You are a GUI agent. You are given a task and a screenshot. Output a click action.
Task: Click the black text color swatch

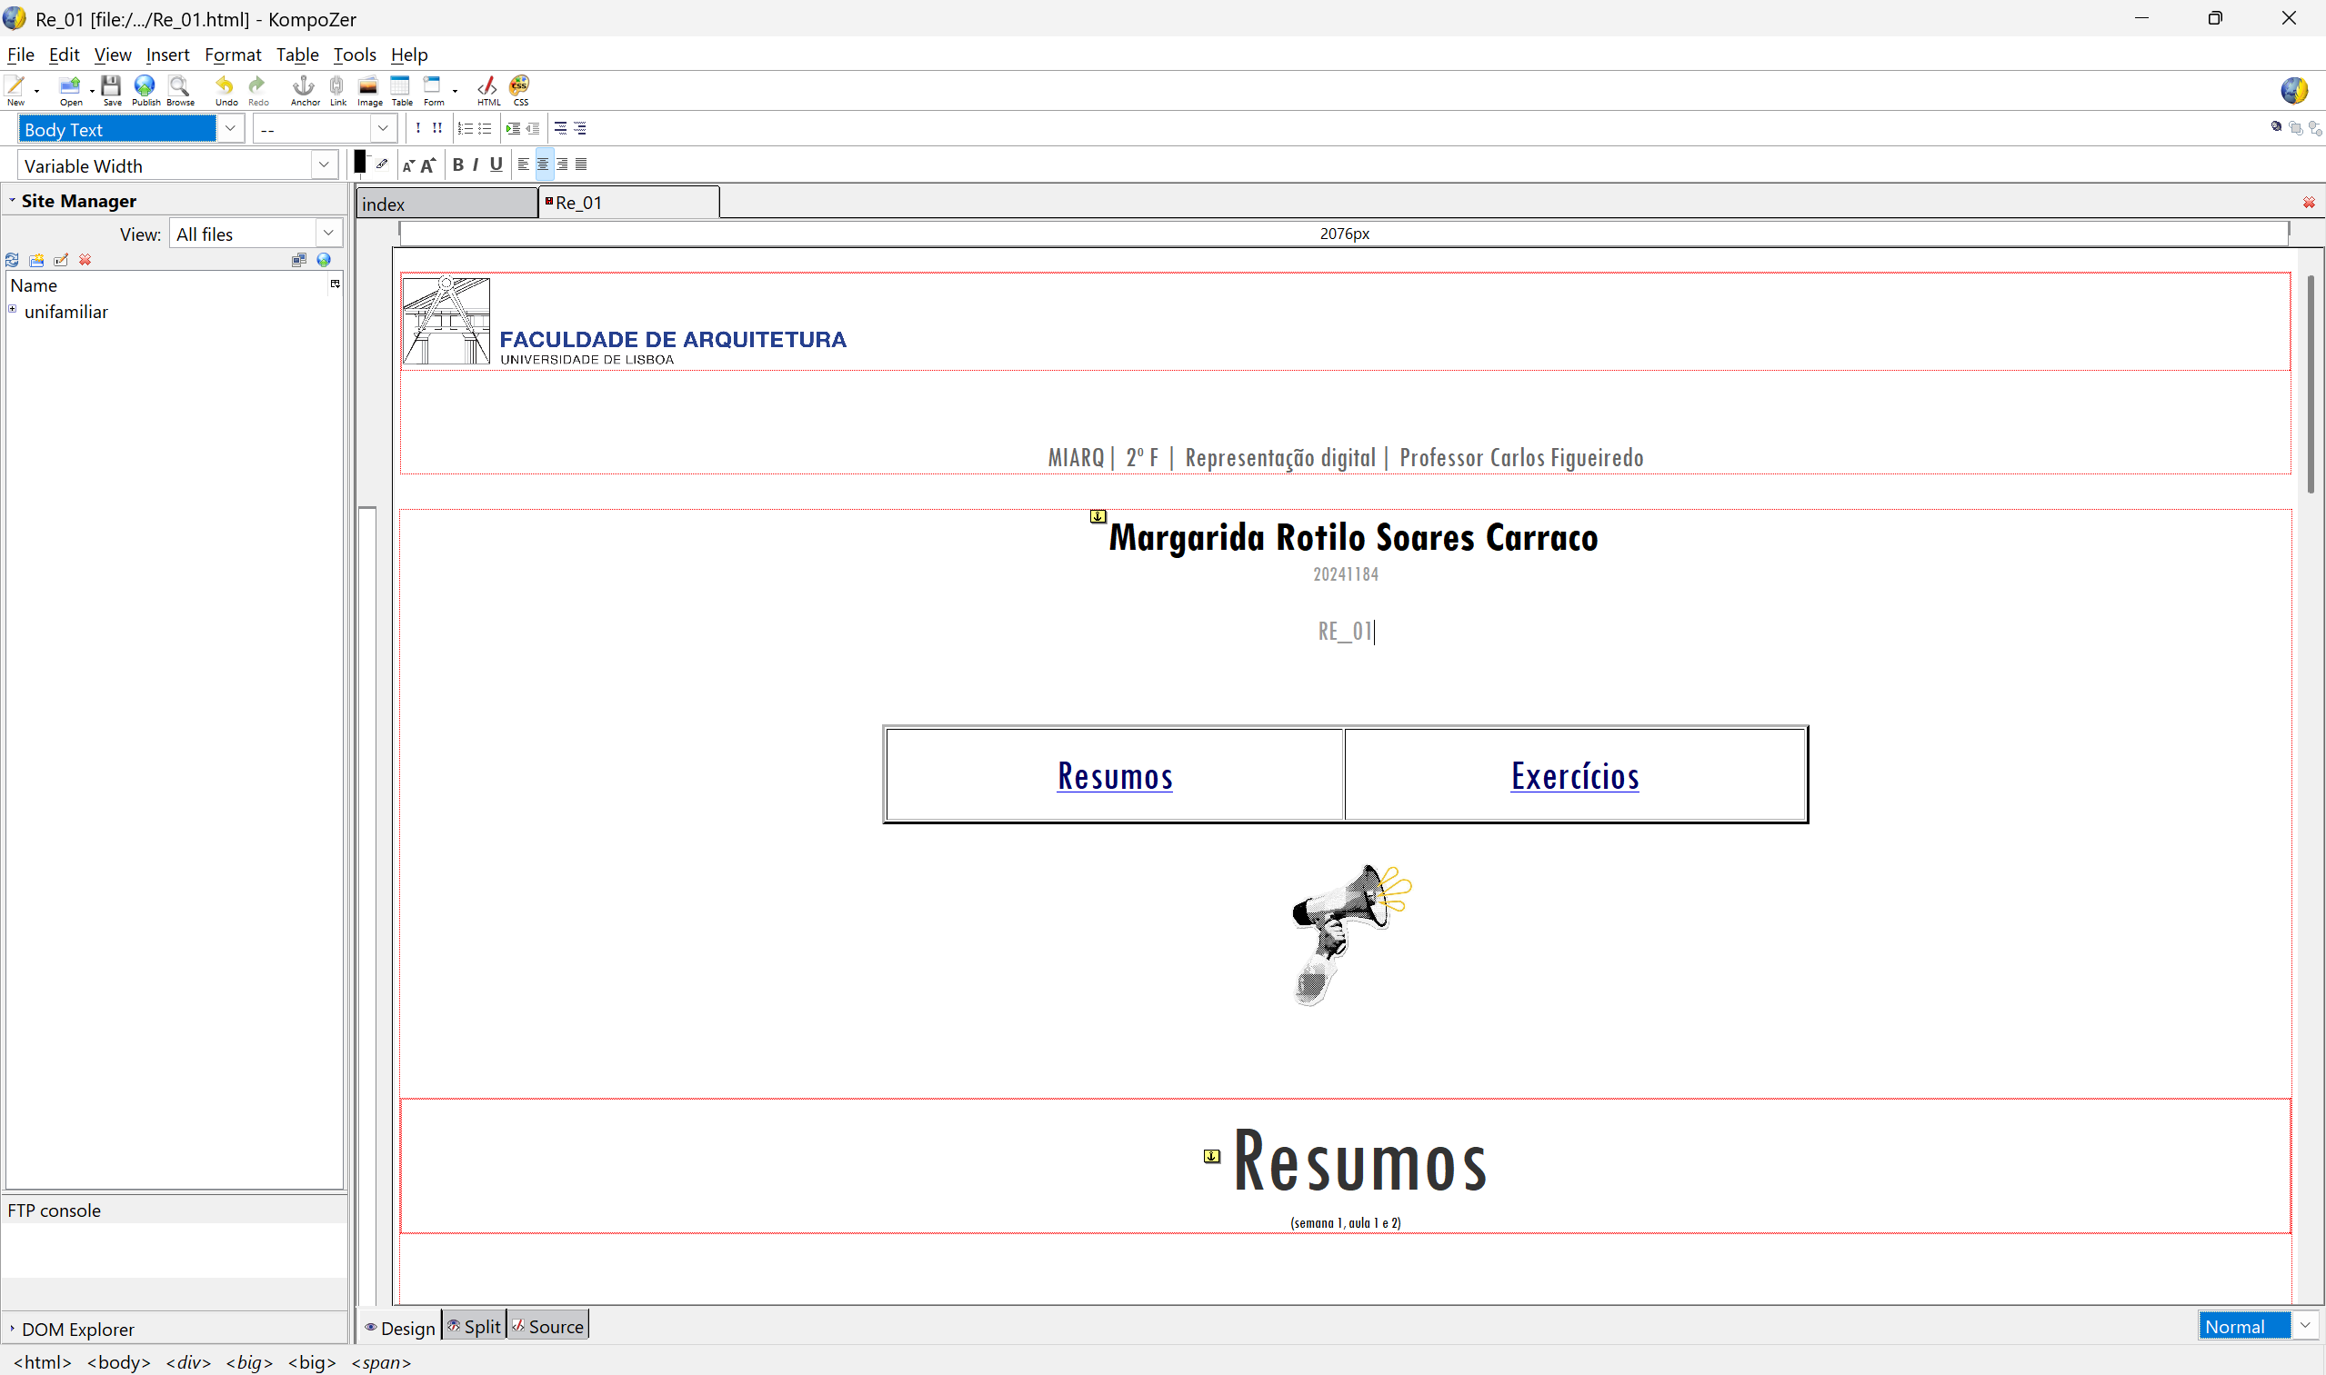360,162
